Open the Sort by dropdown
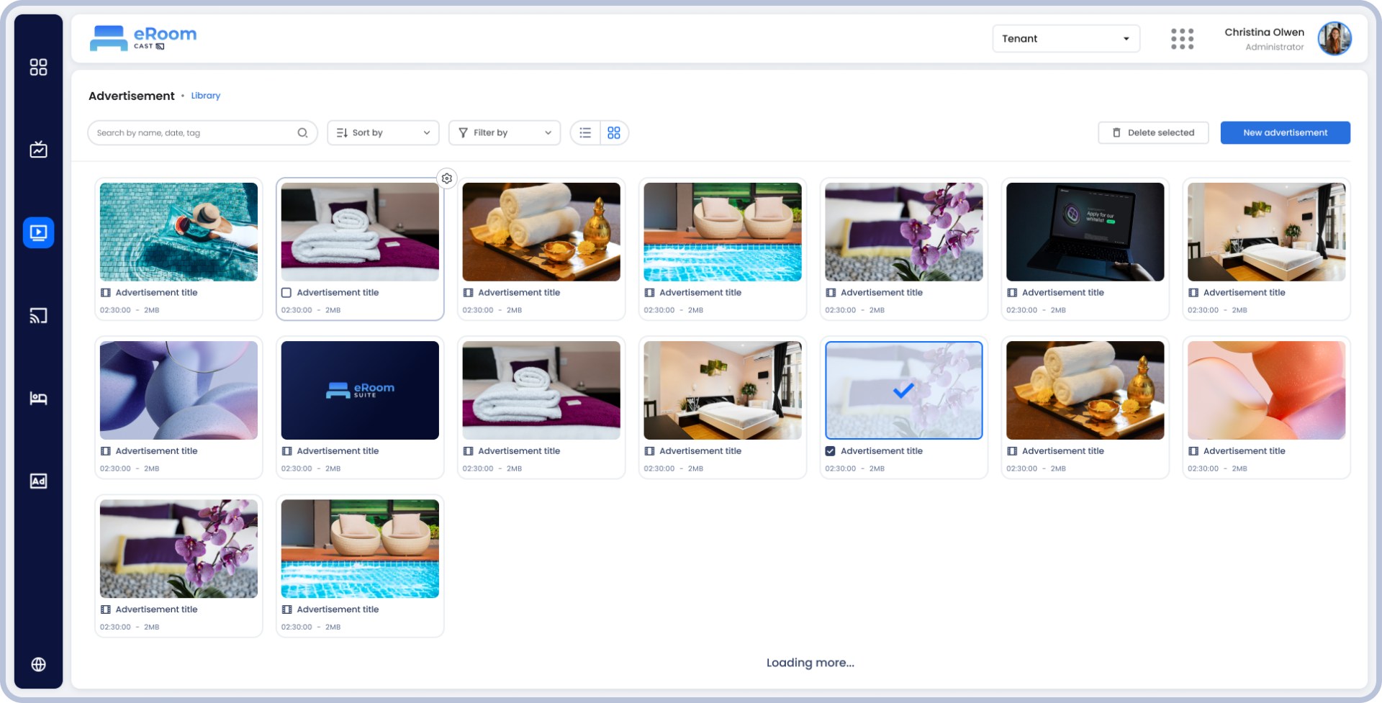1382x703 pixels. pos(383,133)
